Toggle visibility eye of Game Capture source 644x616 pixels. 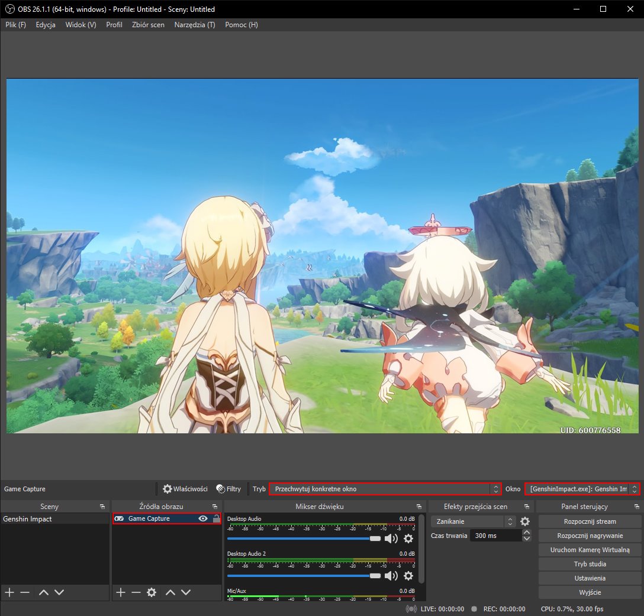[203, 518]
